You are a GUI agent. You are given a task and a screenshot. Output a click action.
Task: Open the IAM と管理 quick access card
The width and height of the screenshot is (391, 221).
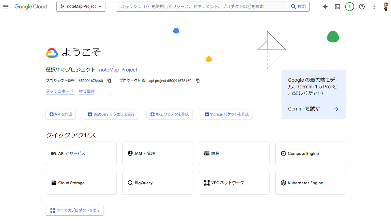click(x=158, y=153)
